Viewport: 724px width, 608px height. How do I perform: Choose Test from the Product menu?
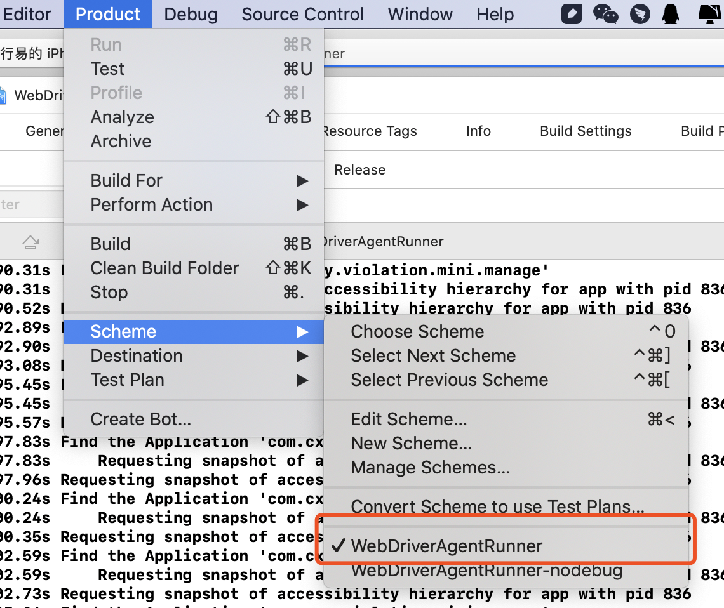(x=194, y=69)
